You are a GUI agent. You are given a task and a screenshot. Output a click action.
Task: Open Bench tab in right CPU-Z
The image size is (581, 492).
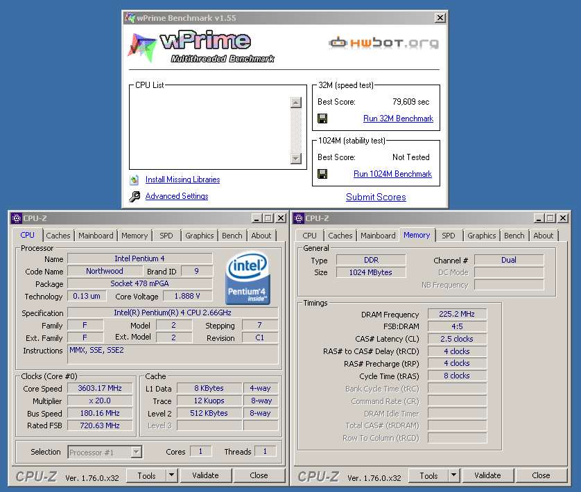point(514,236)
